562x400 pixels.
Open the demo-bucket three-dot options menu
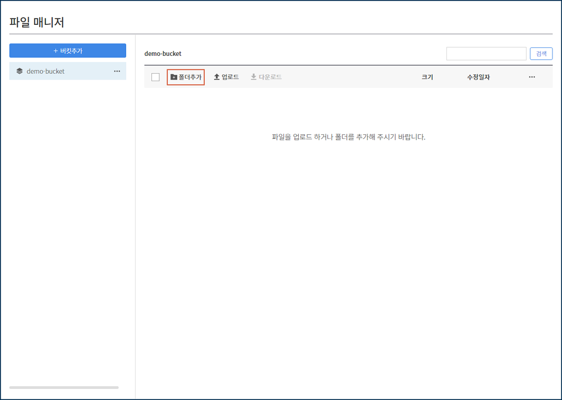pyautogui.click(x=117, y=71)
